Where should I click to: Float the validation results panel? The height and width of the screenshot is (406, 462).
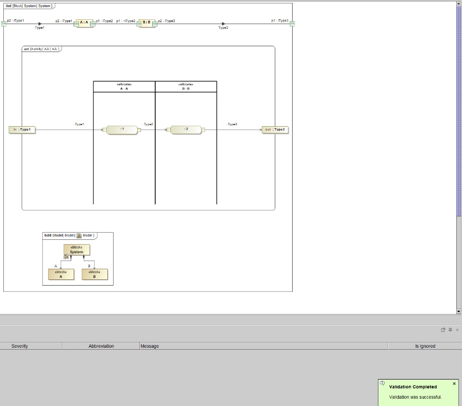[443, 330]
